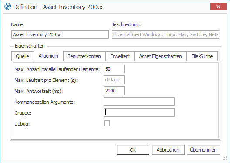Confirm the dialog with the Ok button
The image size is (230, 163).
[133, 150]
